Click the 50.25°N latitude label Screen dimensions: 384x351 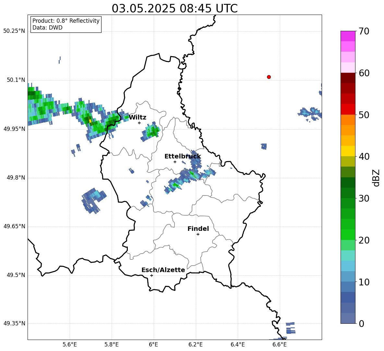pos(14,31)
